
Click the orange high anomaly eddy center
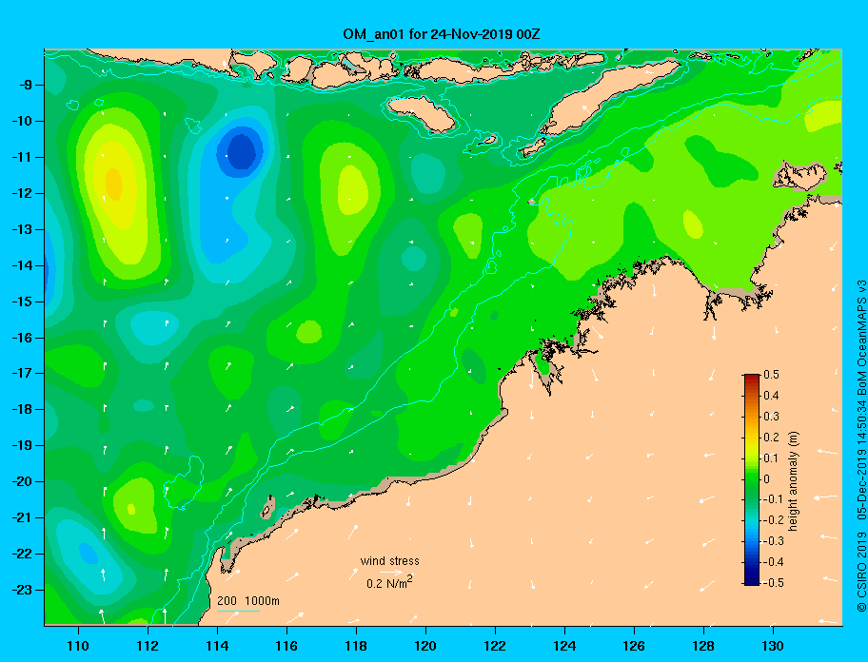pos(113,183)
